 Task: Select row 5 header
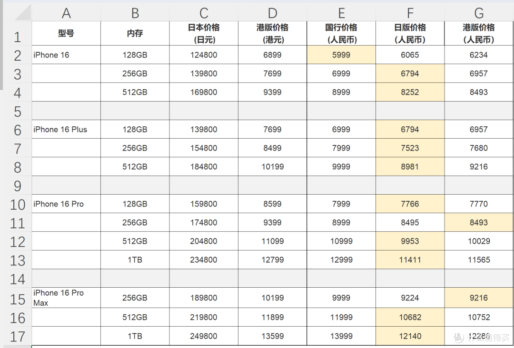(18, 111)
